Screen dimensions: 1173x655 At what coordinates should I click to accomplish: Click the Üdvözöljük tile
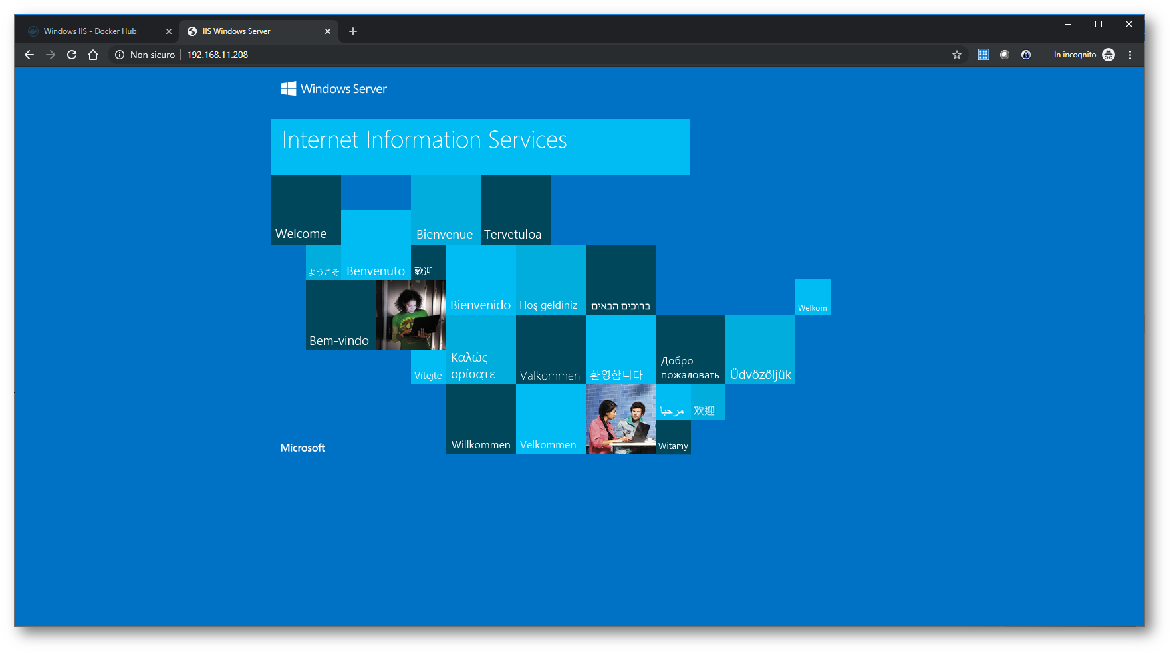(x=760, y=349)
